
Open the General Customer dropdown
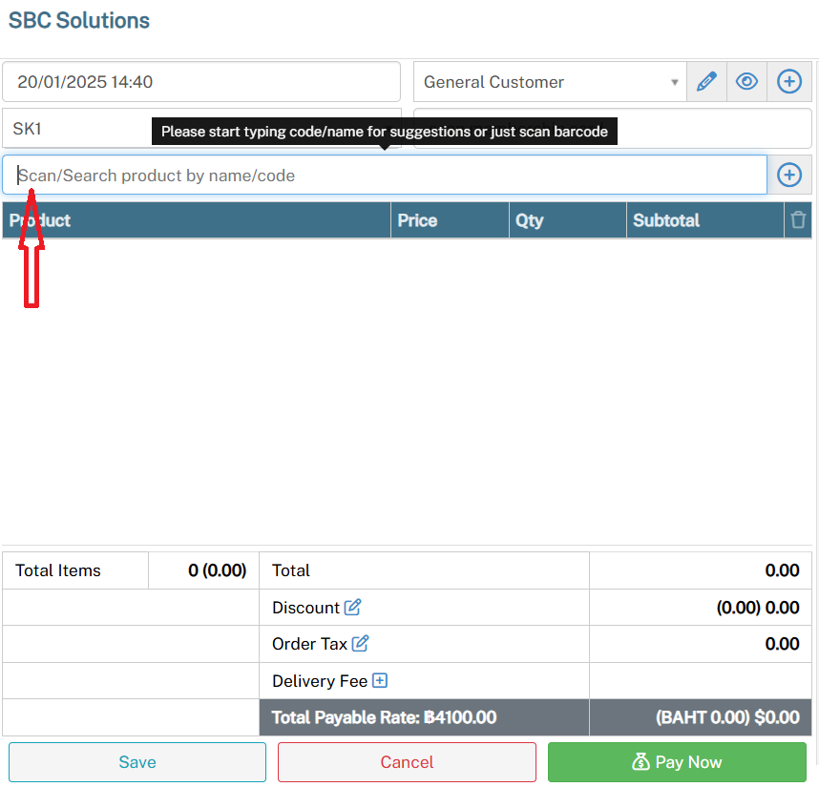pos(549,82)
